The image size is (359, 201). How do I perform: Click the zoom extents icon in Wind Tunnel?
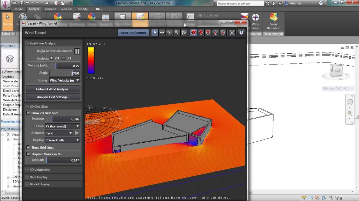coord(232,33)
